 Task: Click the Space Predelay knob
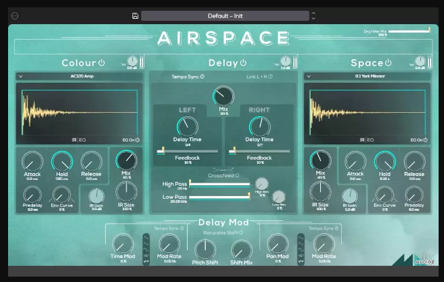click(x=414, y=195)
